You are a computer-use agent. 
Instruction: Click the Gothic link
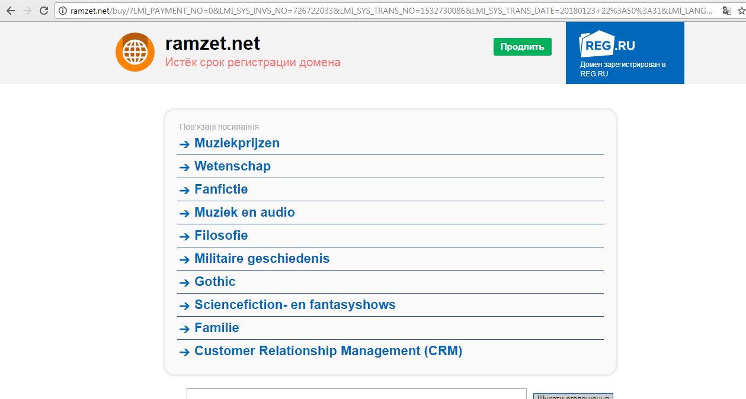click(x=215, y=282)
